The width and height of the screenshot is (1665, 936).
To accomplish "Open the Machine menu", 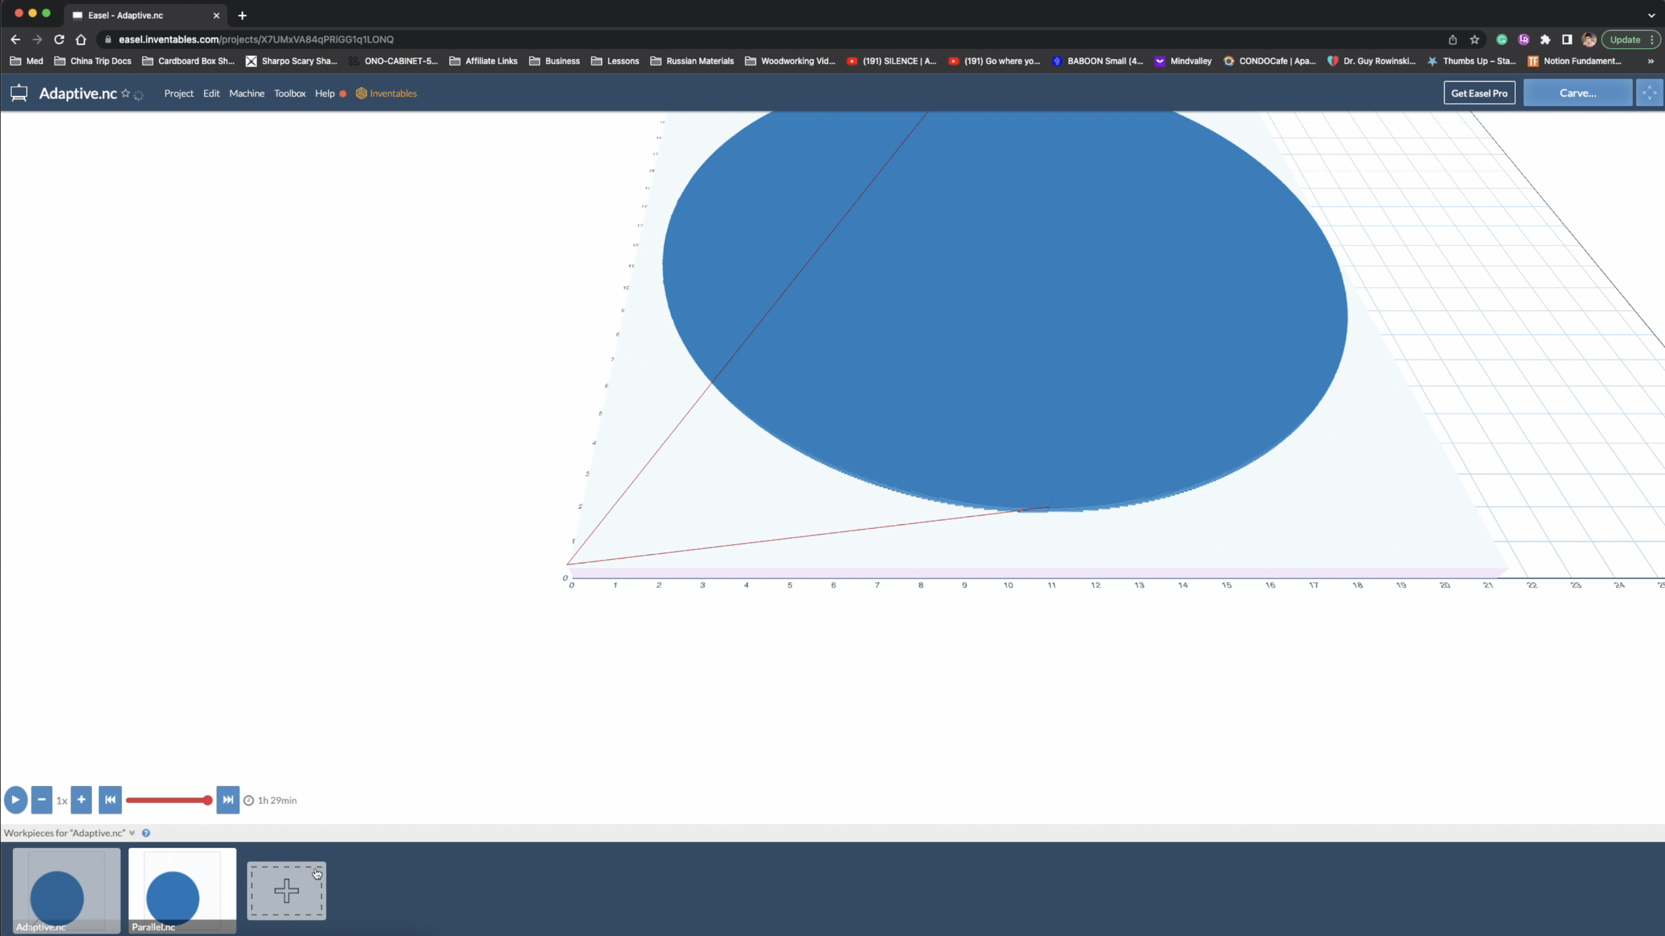I will 246,93.
